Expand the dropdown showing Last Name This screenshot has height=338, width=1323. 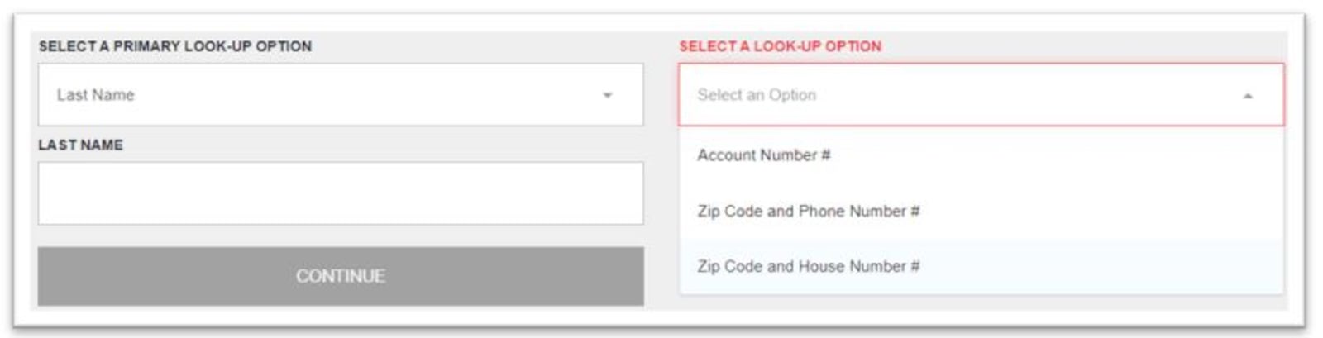point(607,95)
